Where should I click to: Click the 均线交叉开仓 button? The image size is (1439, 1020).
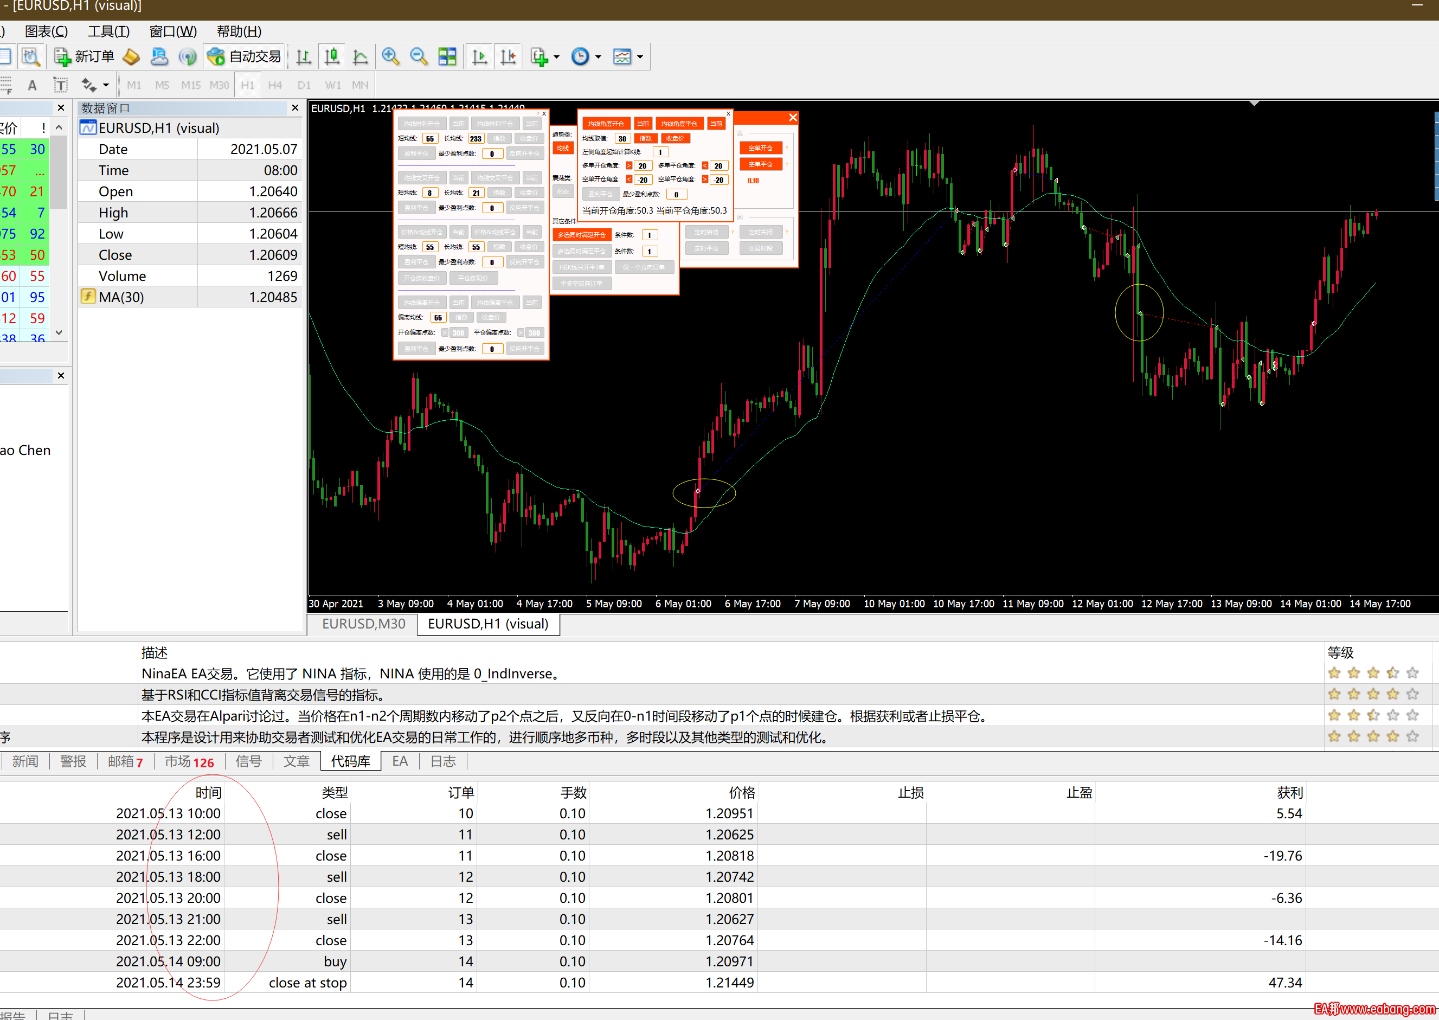pyautogui.click(x=422, y=178)
